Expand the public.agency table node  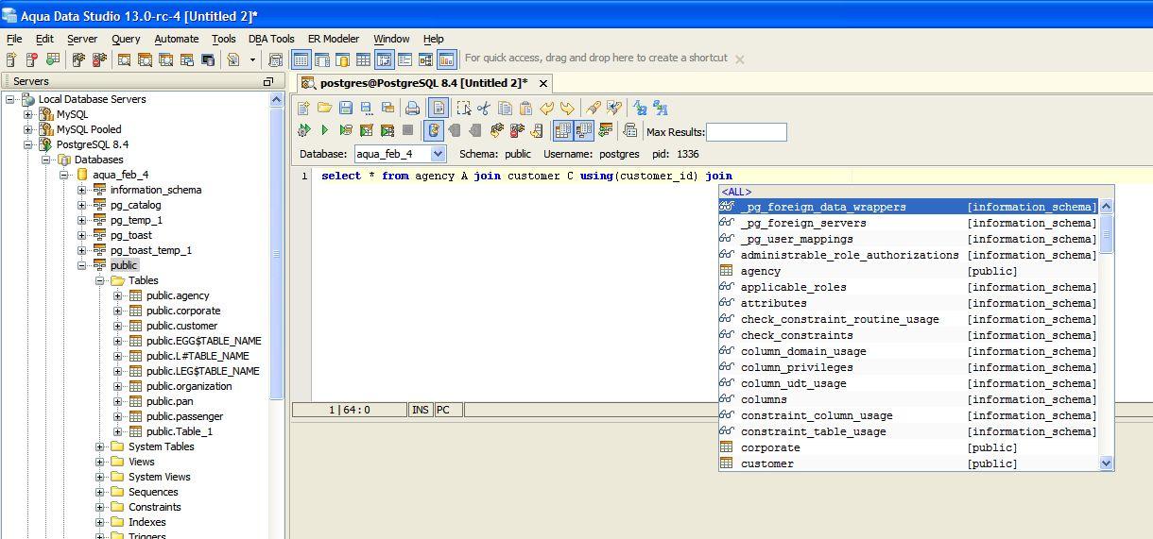coord(118,295)
